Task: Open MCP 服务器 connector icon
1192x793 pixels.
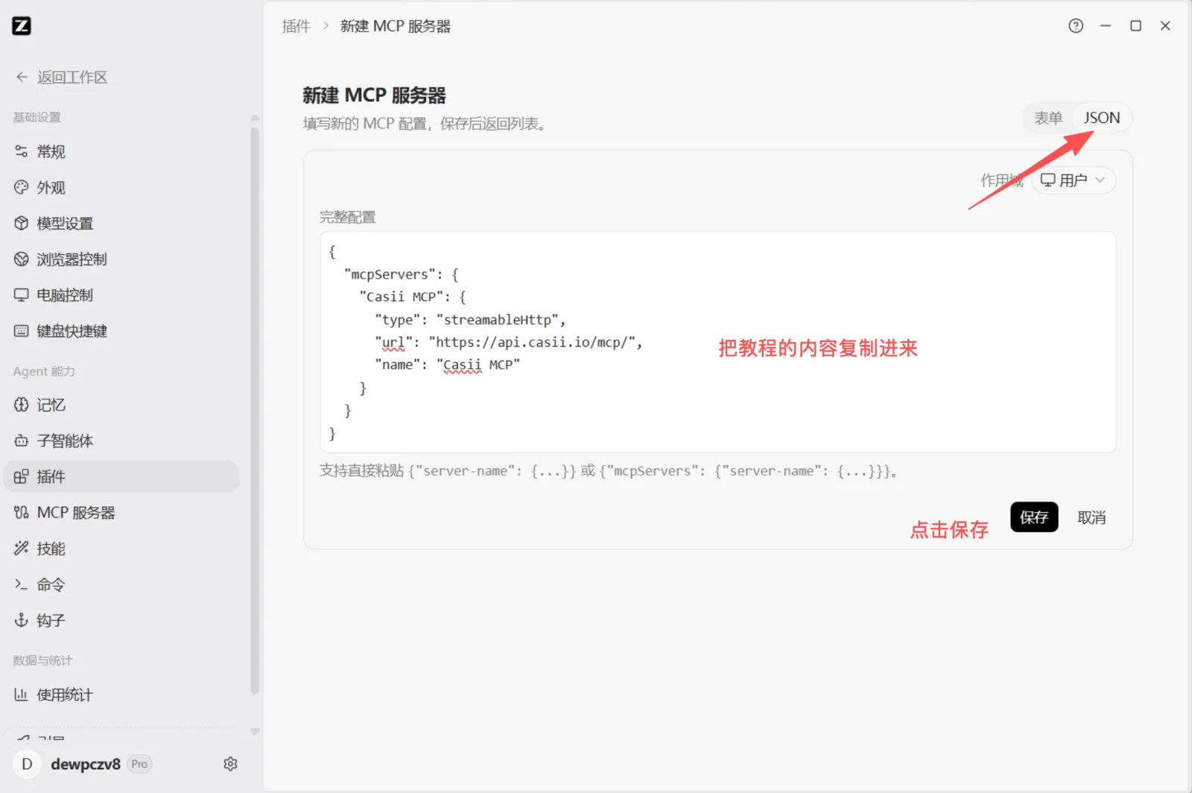Action: coord(22,512)
